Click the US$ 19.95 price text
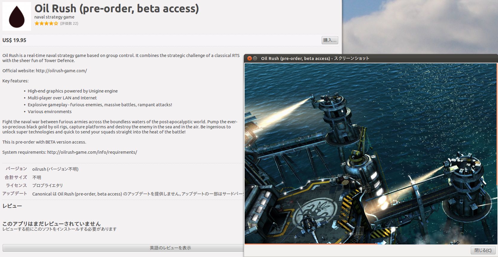Image resolution: width=498 pixels, height=257 pixels. click(14, 40)
